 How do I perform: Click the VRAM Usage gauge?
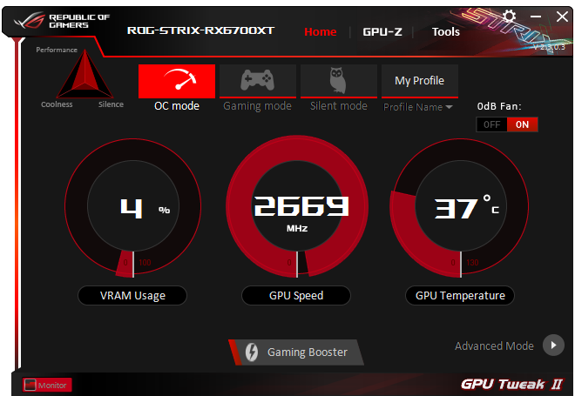click(132, 206)
